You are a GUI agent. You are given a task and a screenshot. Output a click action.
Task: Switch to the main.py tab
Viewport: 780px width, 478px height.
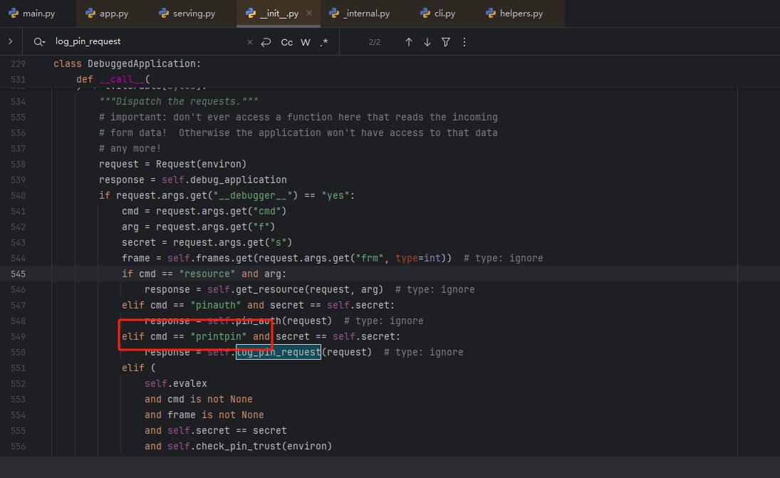pyautogui.click(x=32, y=14)
